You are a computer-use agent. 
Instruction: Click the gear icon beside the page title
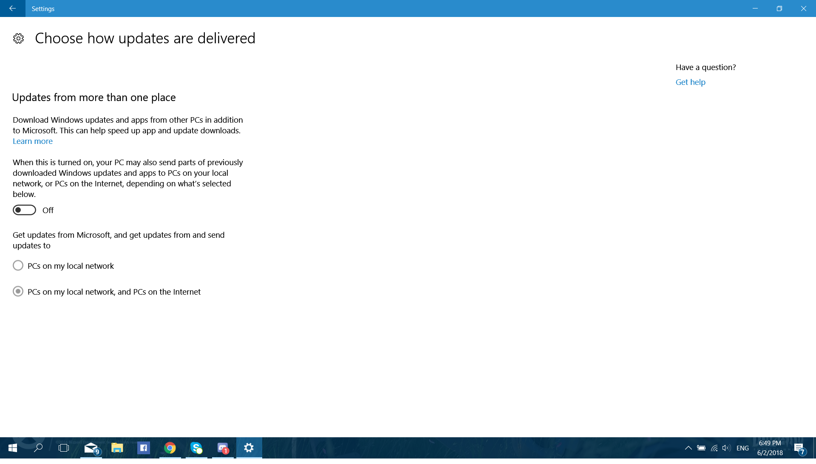pyautogui.click(x=18, y=39)
